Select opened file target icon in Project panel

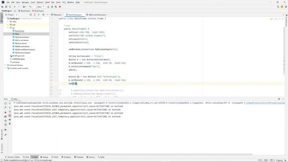click(x=31, y=15)
